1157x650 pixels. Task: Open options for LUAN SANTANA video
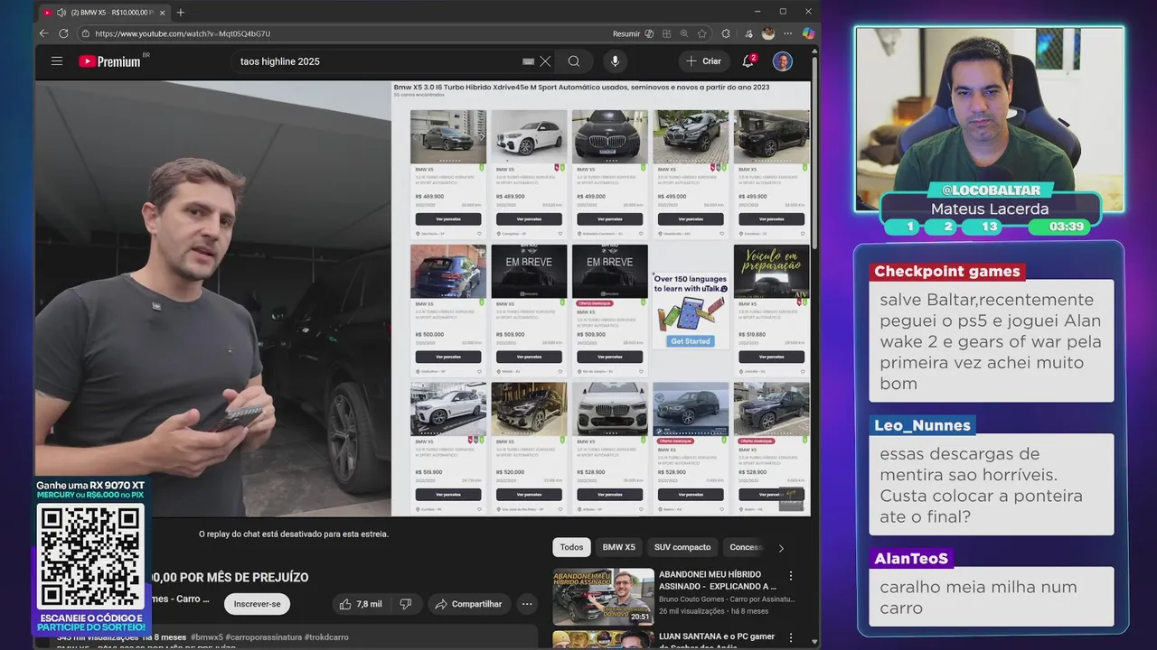click(x=791, y=638)
